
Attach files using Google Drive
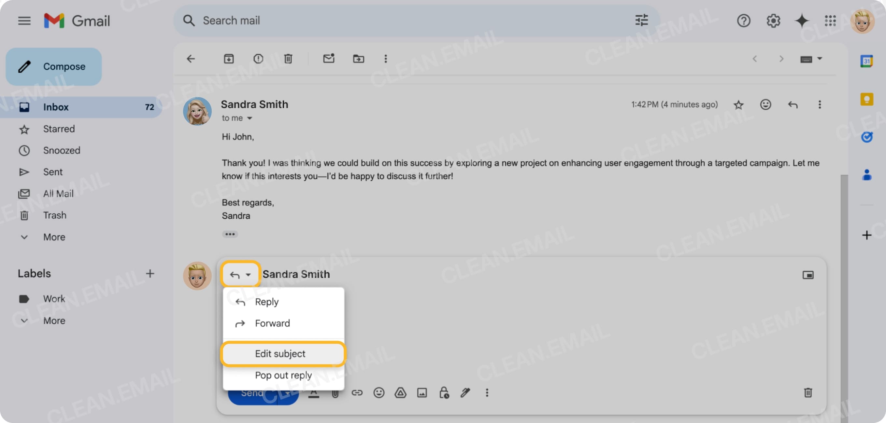(x=401, y=393)
